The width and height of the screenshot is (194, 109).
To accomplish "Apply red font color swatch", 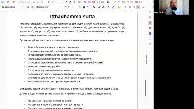I will (x=113, y=7).
